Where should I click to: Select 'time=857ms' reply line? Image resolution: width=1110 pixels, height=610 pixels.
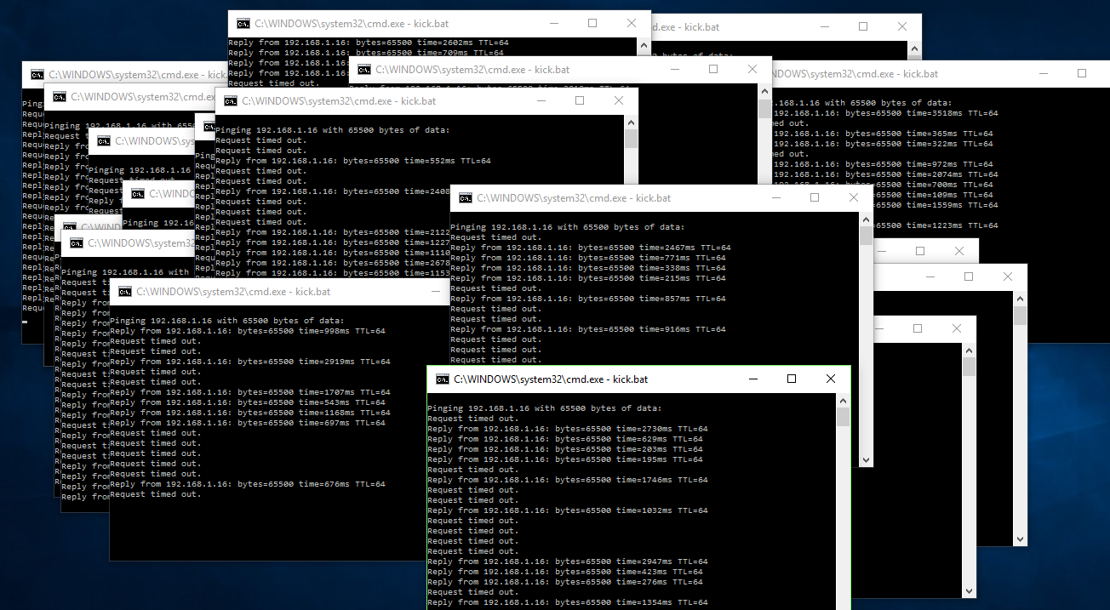coord(588,299)
